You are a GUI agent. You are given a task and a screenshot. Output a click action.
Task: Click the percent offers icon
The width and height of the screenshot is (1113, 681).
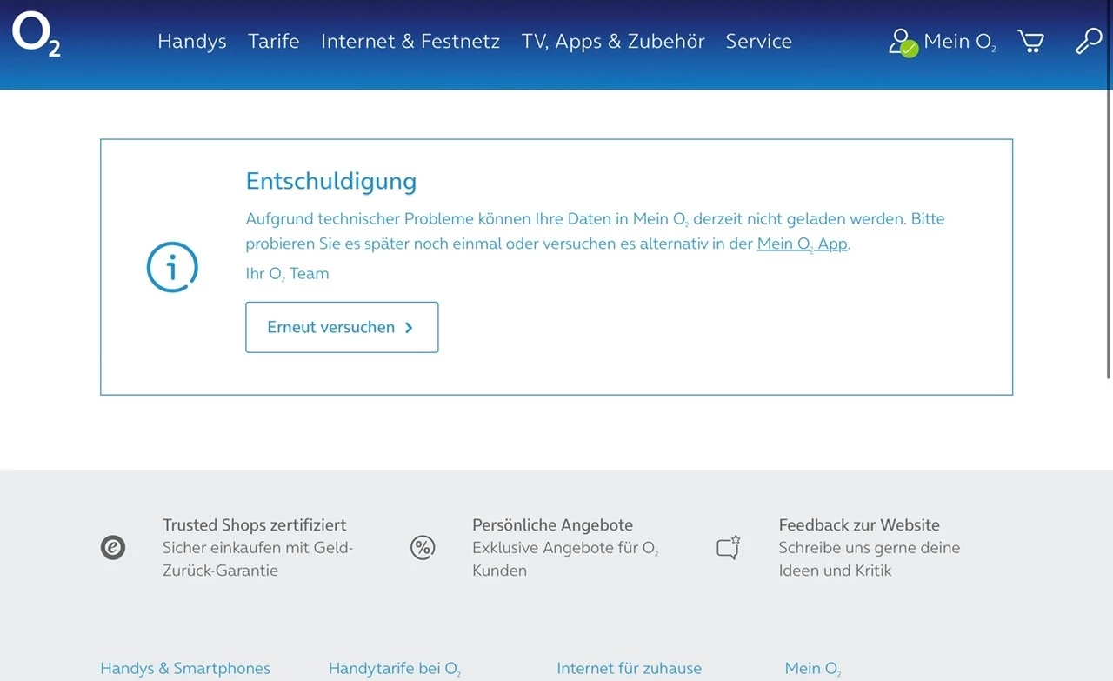tap(423, 548)
